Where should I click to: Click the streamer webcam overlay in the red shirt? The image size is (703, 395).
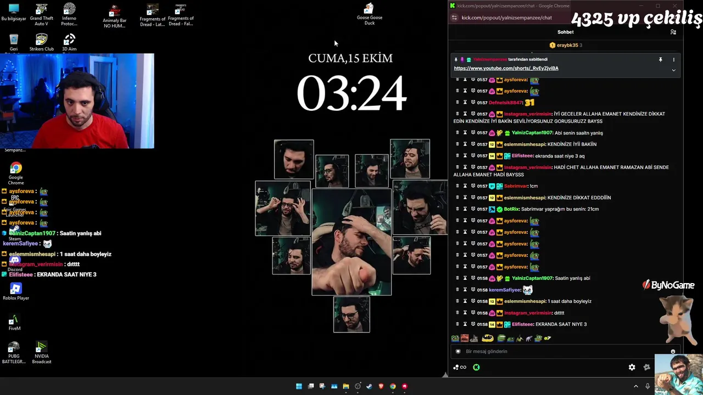point(77,101)
